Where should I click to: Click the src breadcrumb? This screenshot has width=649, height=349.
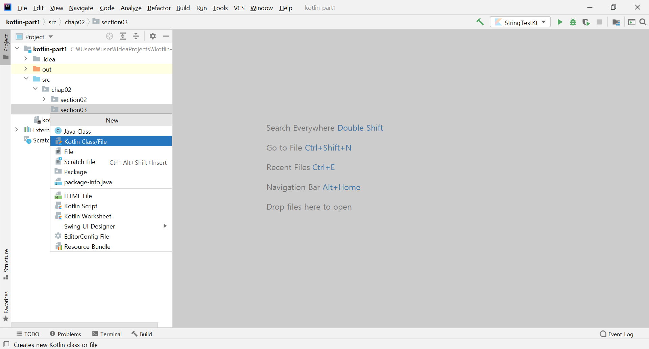(52, 22)
